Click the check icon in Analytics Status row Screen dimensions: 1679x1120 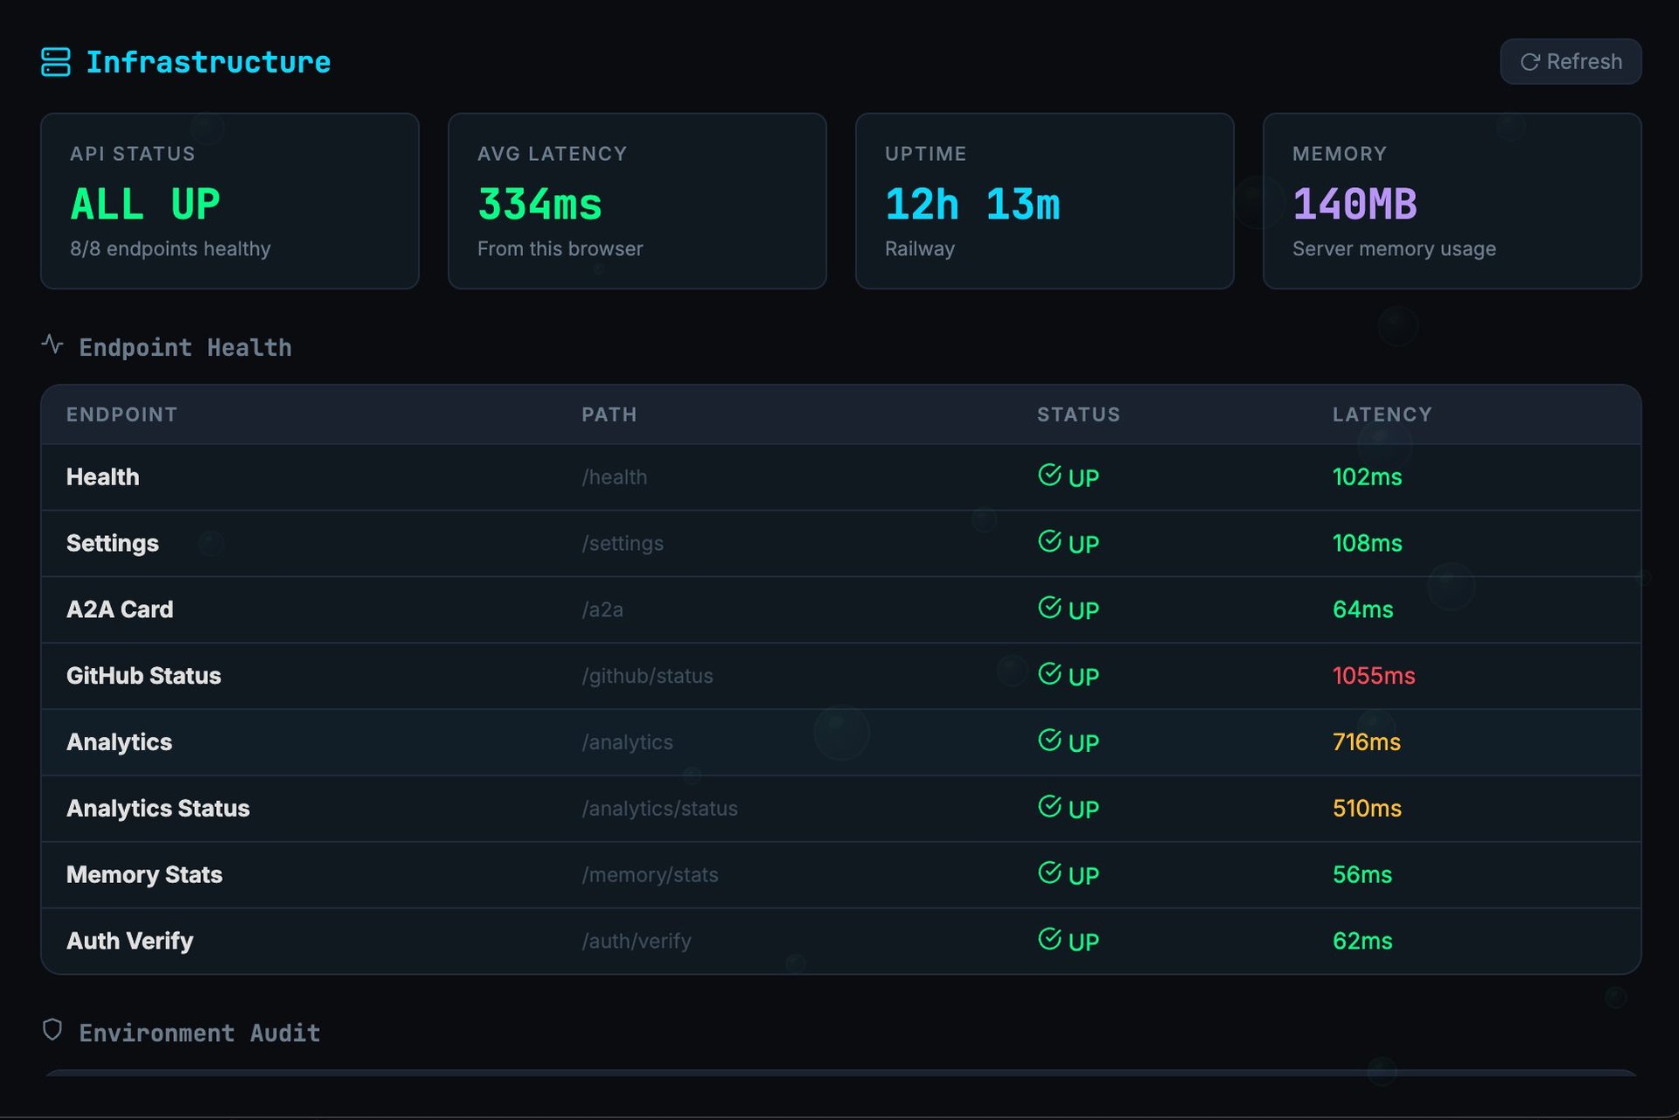[1049, 806]
